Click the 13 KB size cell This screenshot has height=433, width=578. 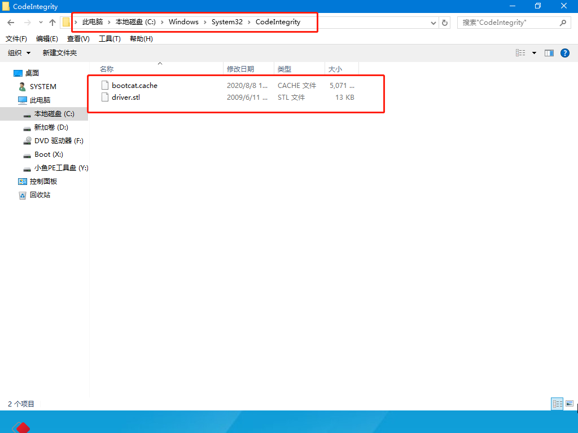point(345,97)
